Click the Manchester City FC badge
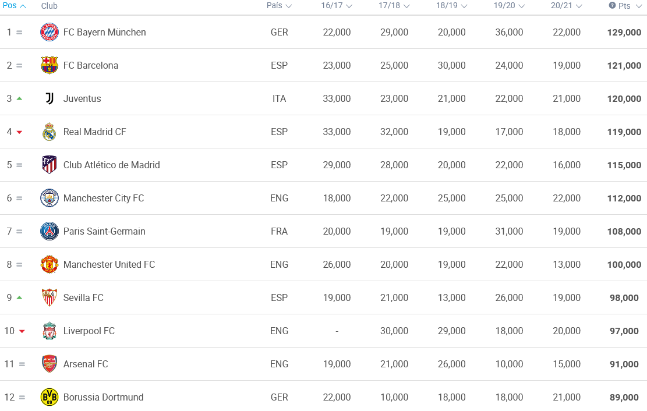 pyautogui.click(x=50, y=198)
